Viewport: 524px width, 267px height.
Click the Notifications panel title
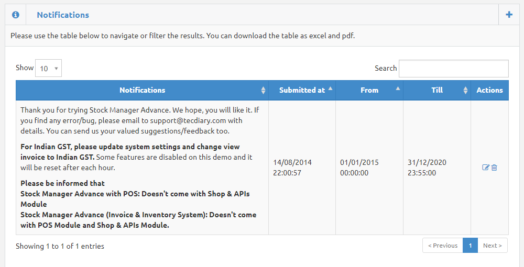(63, 15)
